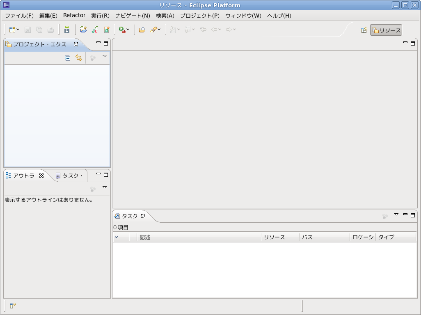421x315 pixels.
Task: Click the focus task icon in project explorer
Action: pos(93,58)
